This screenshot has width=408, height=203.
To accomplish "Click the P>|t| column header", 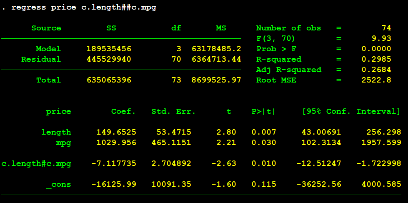I will point(263,112).
